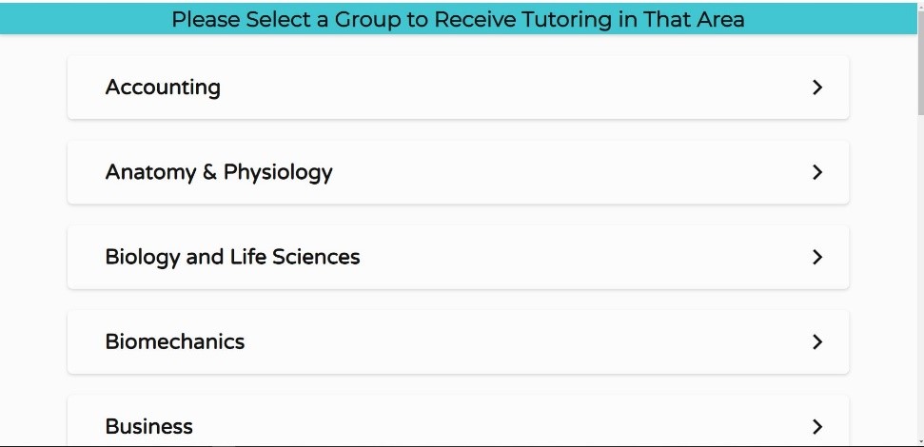The height and width of the screenshot is (447, 924).
Task: Expand Biology and Life Sciences via its arrow
Action: [816, 257]
